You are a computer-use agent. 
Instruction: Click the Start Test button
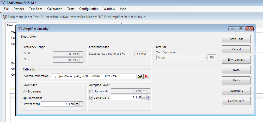coord(236,39)
